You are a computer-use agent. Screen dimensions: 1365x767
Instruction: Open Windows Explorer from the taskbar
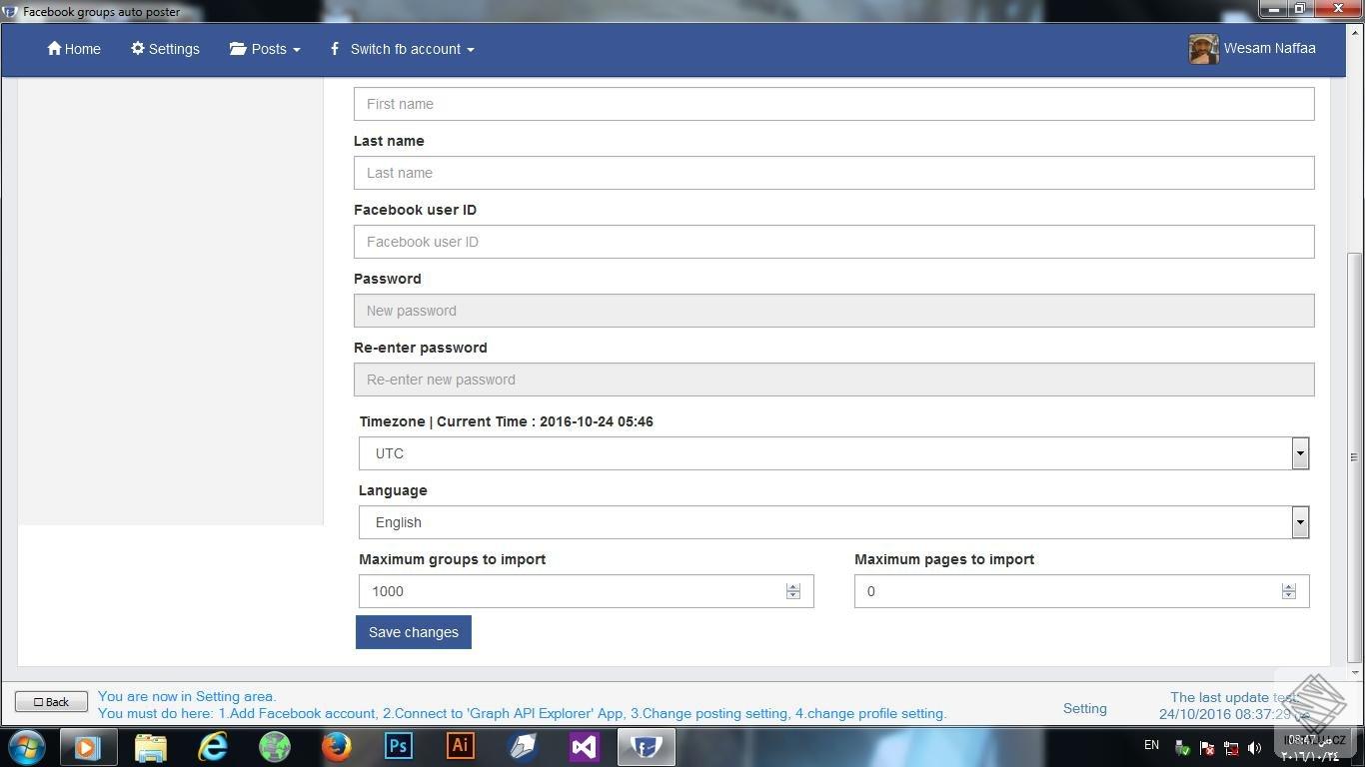tap(150, 747)
